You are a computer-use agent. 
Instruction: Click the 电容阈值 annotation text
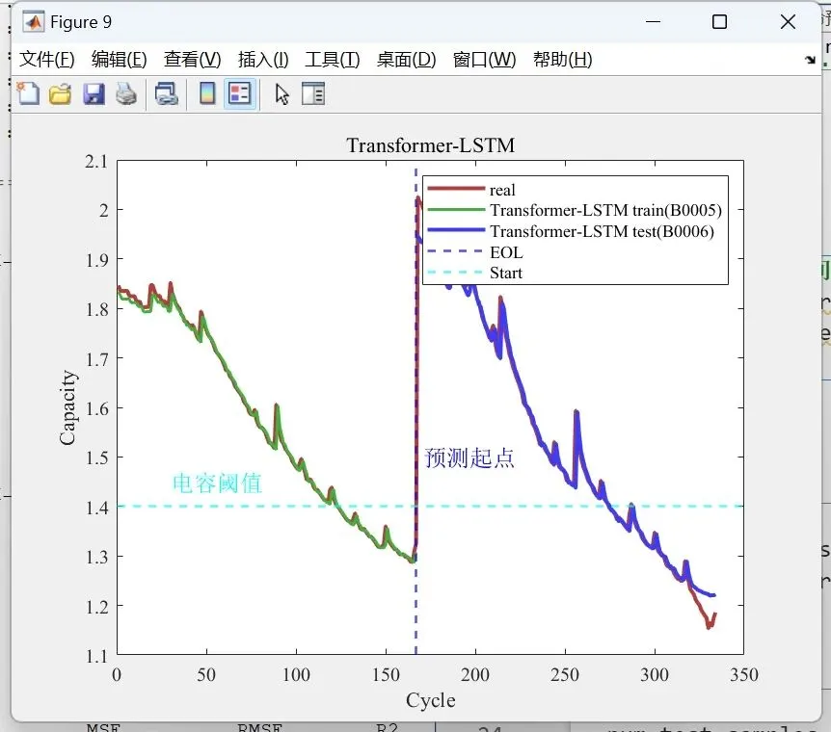click(x=217, y=484)
